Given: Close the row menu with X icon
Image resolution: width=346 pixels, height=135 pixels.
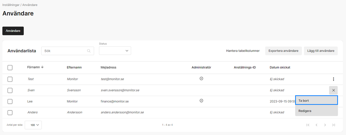Looking at the screenshot, I should 333,90.
